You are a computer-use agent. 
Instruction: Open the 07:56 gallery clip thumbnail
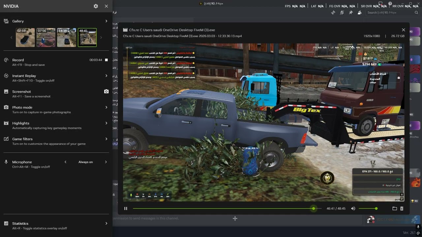click(x=46, y=38)
